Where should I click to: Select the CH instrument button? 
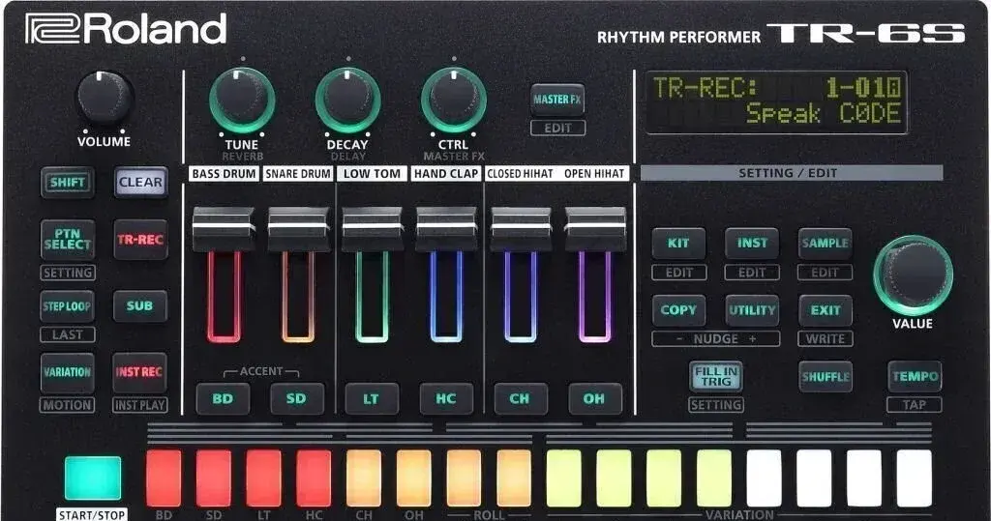(x=520, y=398)
